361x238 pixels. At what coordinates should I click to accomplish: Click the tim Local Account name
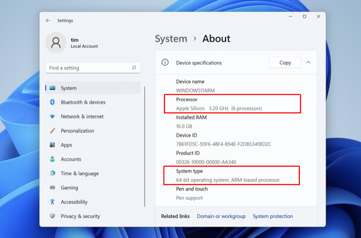point(84,43)
